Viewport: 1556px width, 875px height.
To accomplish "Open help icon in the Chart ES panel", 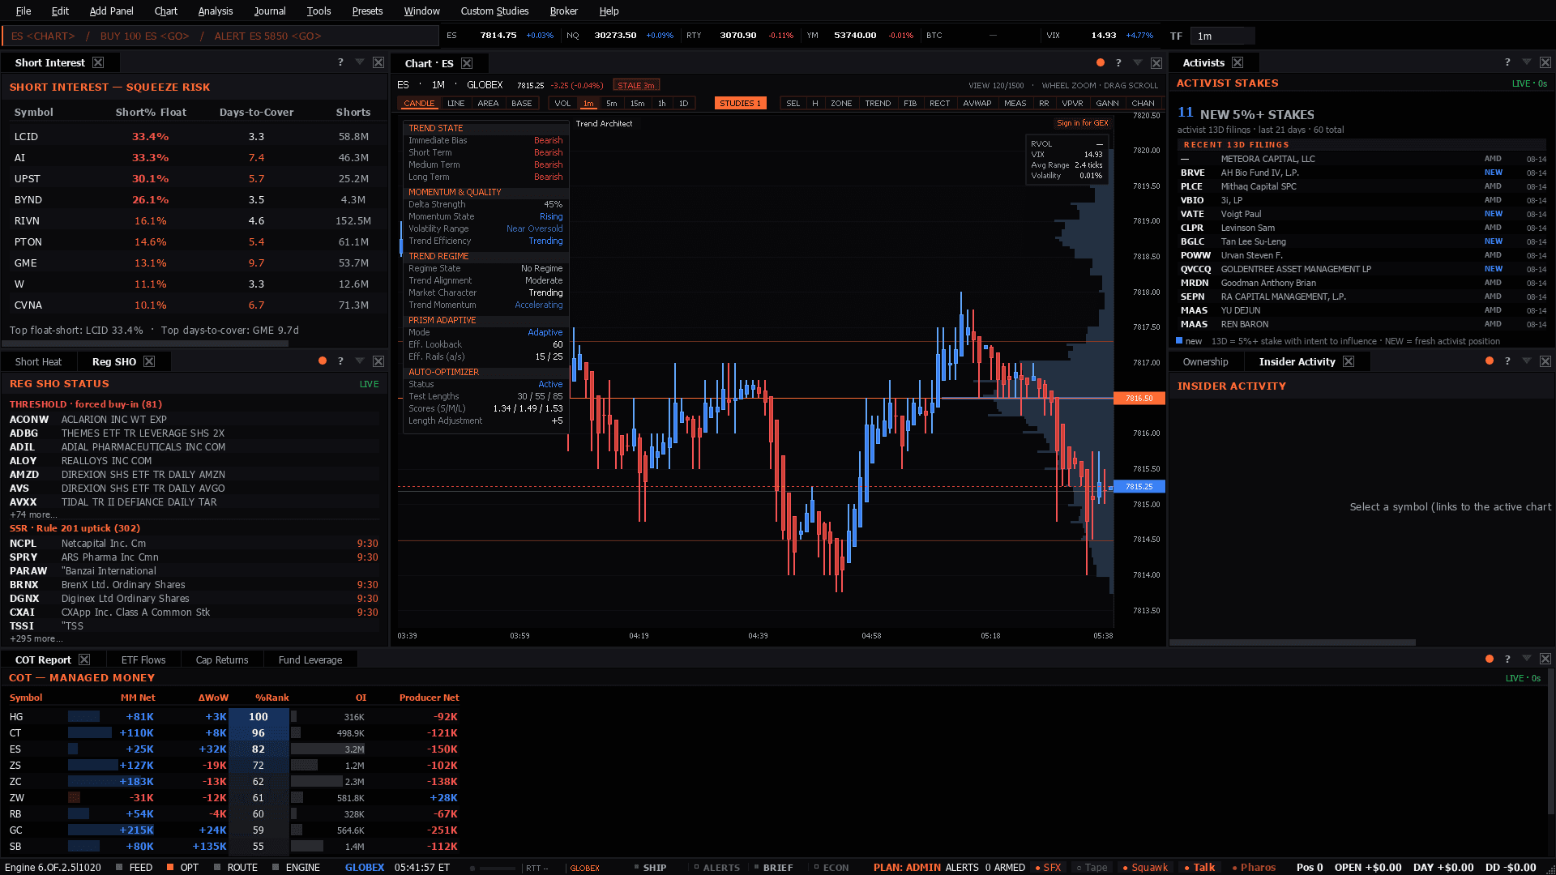I will [1118, 62].
